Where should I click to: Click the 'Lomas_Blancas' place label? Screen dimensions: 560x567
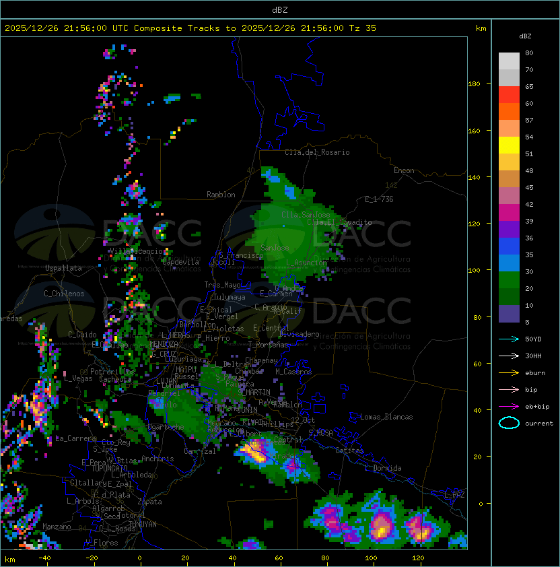point(386,417)
